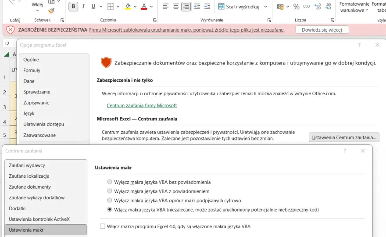Select Zaufani wydawcy in Trust Center

click(x=46, y=165)
